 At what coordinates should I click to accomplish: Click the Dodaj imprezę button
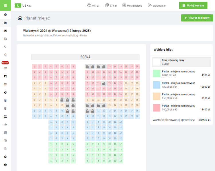click(x=193, y=5)
